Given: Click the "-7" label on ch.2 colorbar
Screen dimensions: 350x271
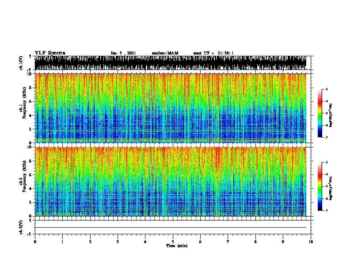Looking at the screenshot, I should coord(326,210).
